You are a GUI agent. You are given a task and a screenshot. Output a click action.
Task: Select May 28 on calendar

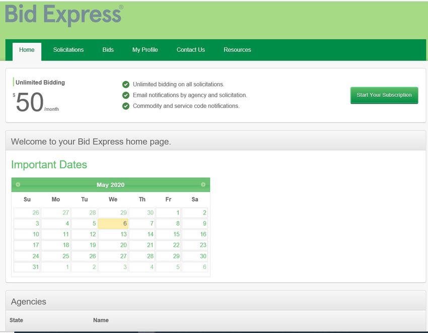(142, 256)
